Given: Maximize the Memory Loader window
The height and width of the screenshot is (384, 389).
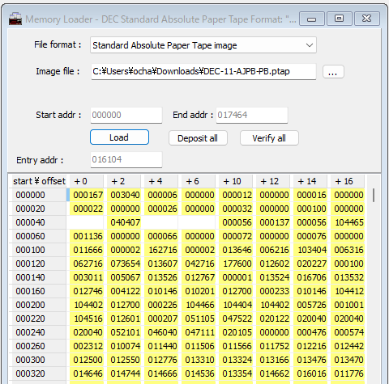Looking at the screenshot, I should point(340,19).
